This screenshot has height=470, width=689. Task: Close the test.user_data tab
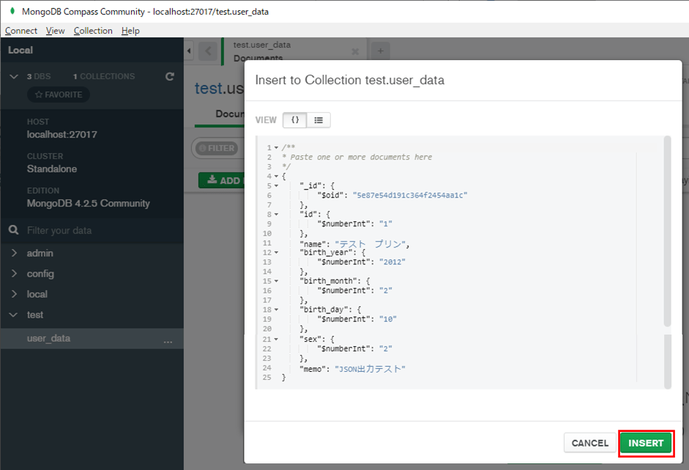356,51
